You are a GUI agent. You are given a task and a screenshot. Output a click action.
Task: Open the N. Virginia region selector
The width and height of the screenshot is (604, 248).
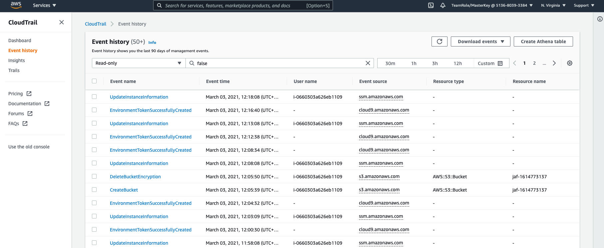click(553, 5)
